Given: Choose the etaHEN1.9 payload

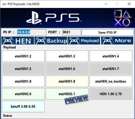Looking at the screenshot, I should (x=67, y=81).
